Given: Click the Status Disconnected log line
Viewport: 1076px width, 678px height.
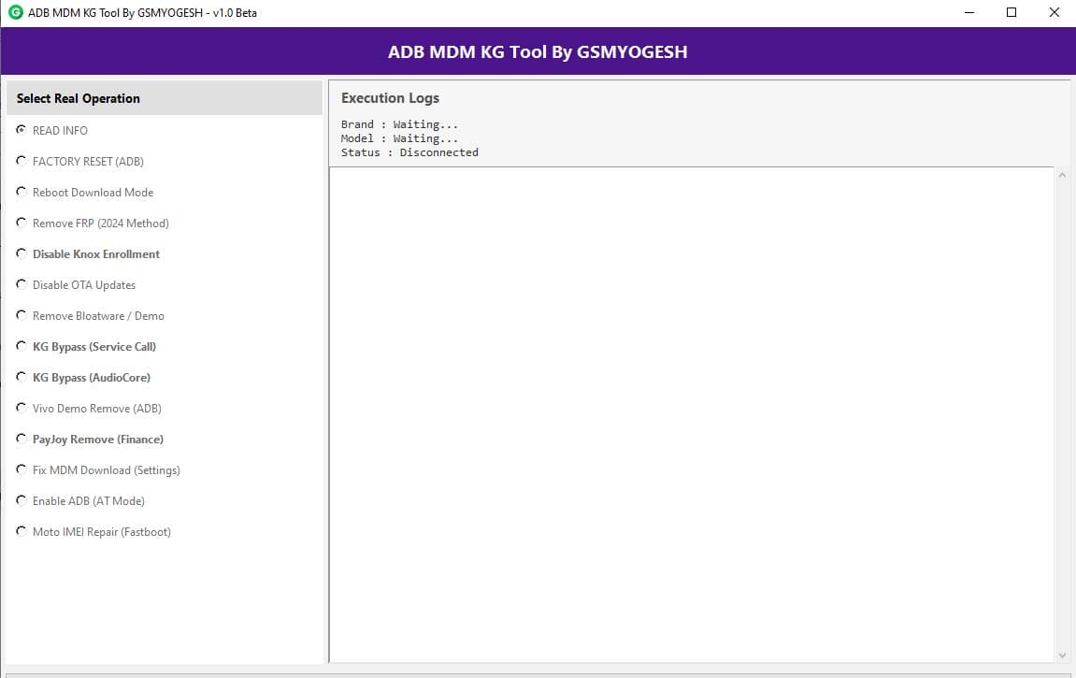Looking at the screenshot, I should pyautogui.click(x=409, y=151).
